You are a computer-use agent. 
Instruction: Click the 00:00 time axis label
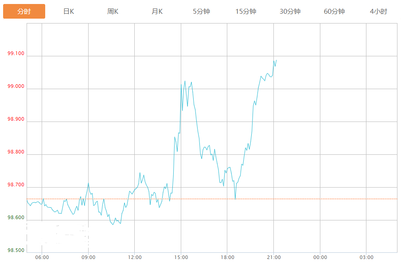pos(320,258)
